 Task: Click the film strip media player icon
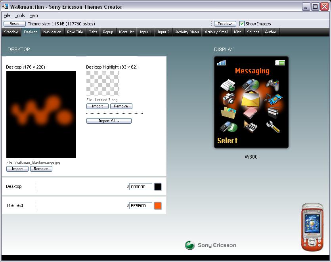point(274,99)
